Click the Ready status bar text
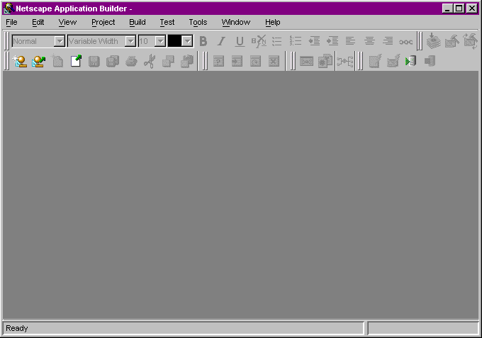482x338 pixels. coord(16,328)
